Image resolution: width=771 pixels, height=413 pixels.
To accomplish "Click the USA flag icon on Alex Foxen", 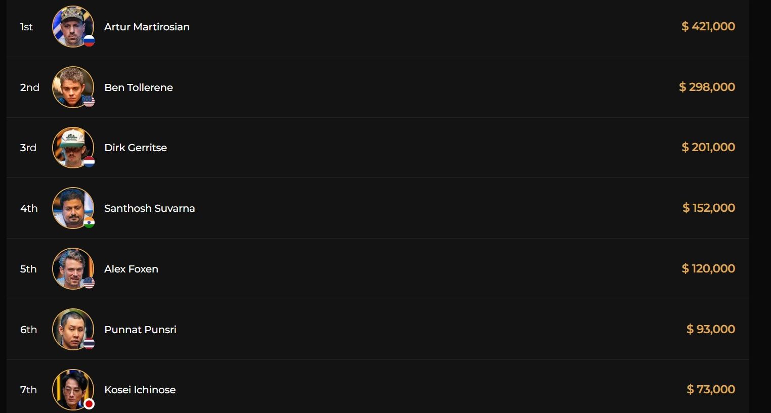I will 89,283.
